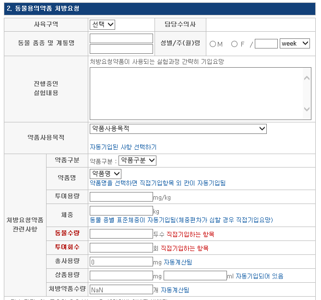
Task: Click the age number input field
Action: [x=266, y=44]
